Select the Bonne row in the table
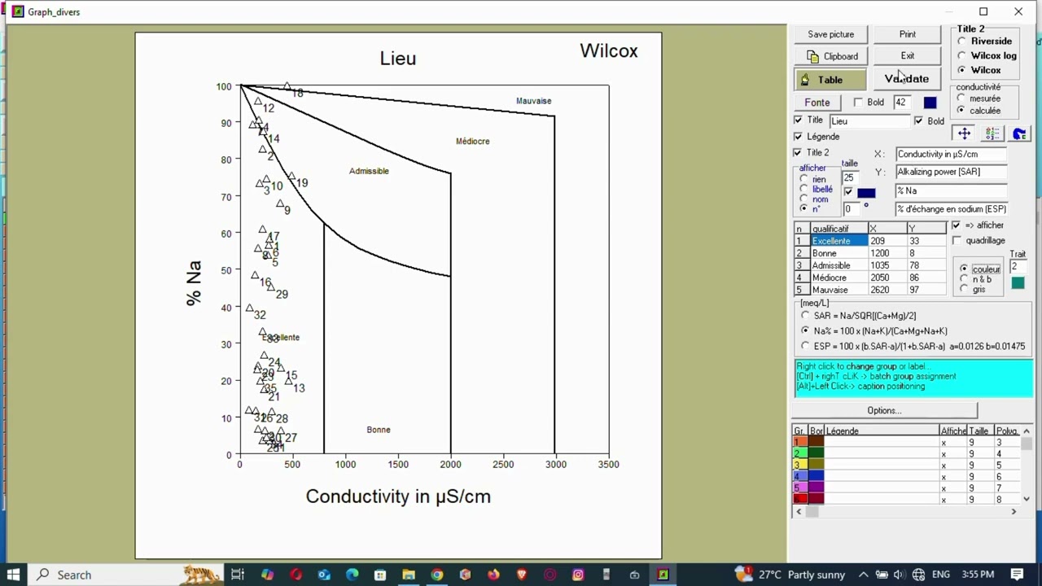1042x586 pixels. coord(870,253)
